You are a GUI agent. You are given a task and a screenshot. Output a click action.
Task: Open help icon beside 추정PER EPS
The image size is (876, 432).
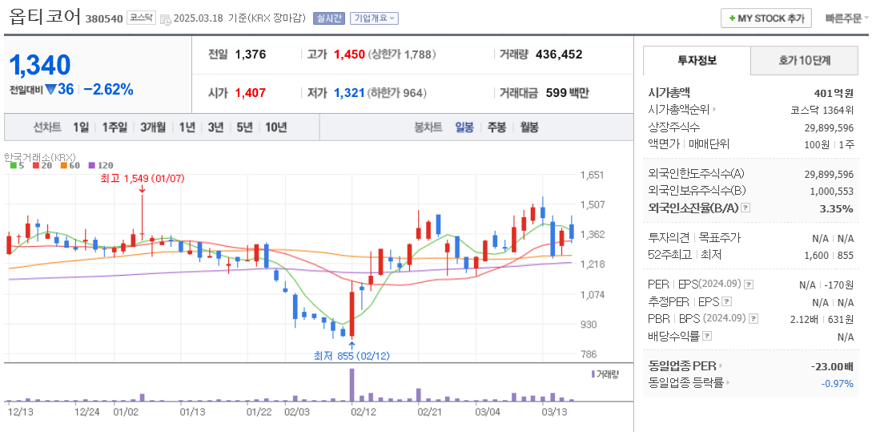(726, 302)
